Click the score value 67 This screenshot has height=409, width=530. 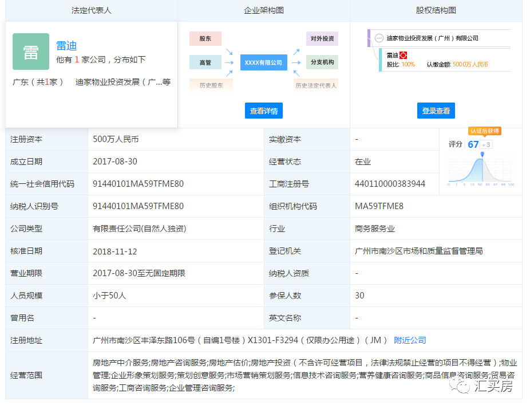click(473, 145)
